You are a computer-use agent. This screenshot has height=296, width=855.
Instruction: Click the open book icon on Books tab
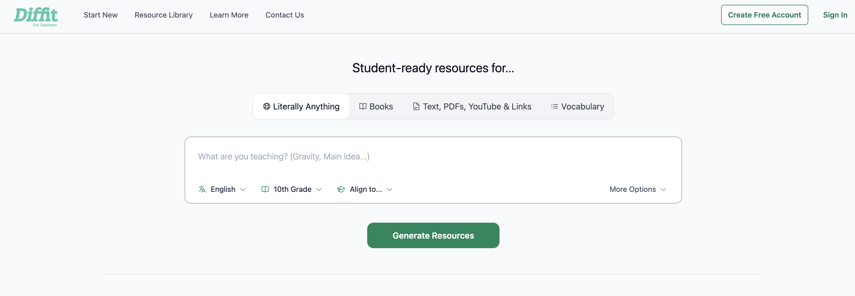pos(363,107)
